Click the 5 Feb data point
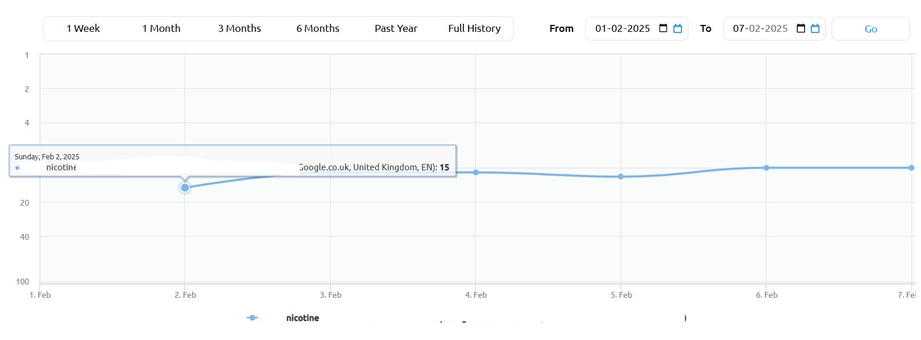 pos(621,177)
